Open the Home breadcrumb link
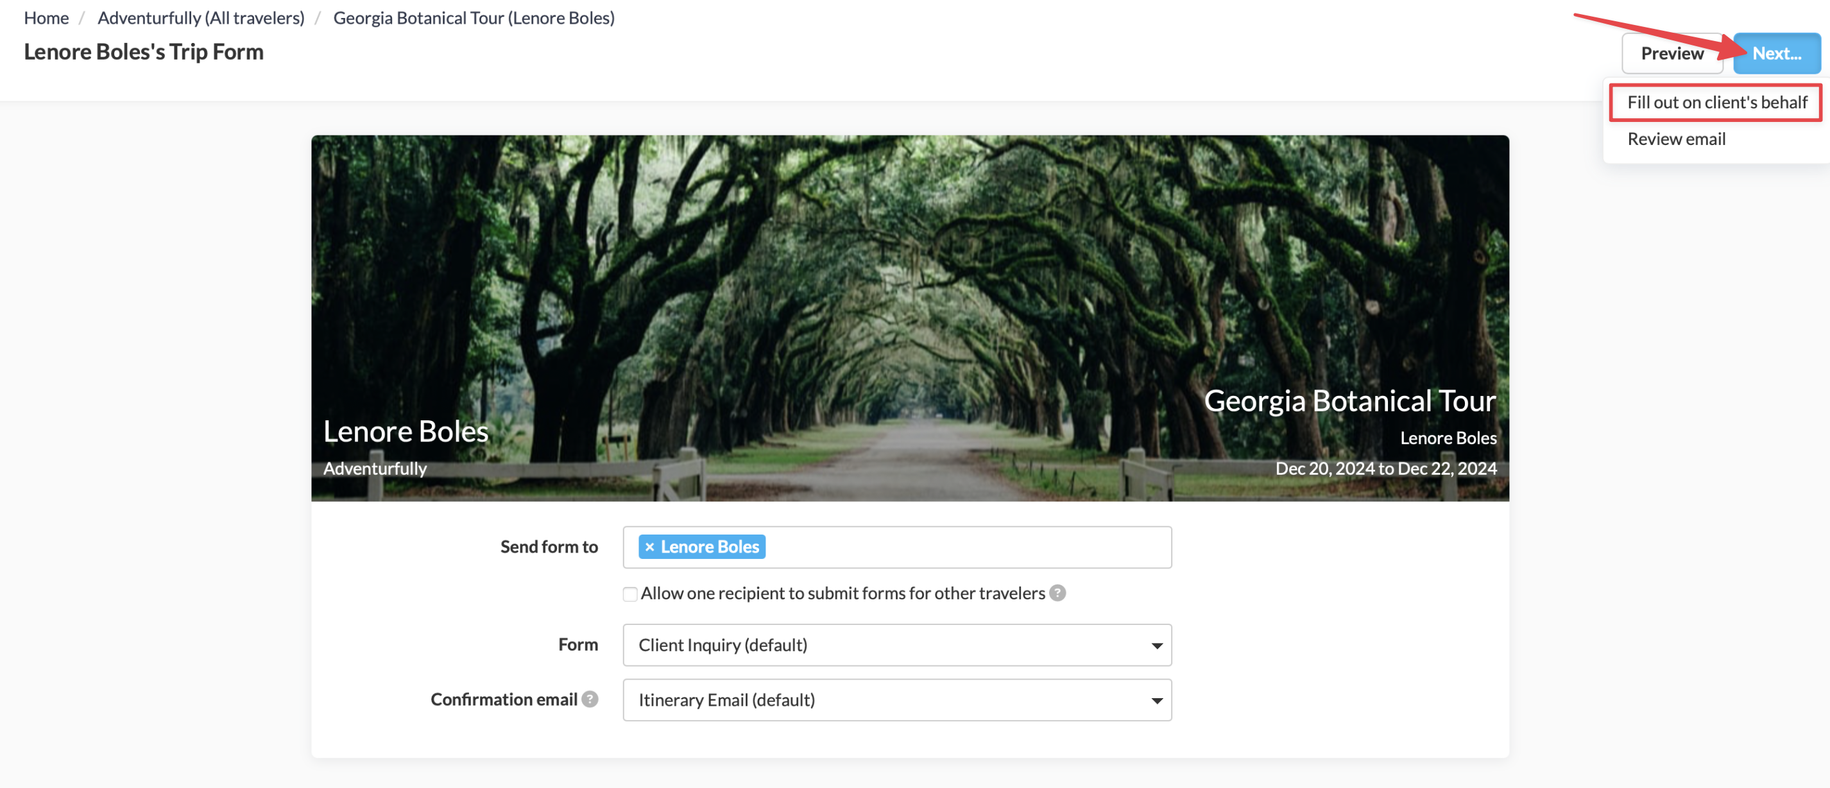 (46, 18)
